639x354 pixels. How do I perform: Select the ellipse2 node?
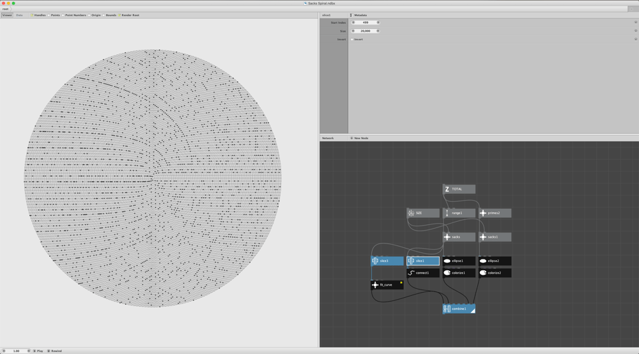pyautogui.click(x=495, y=261)
